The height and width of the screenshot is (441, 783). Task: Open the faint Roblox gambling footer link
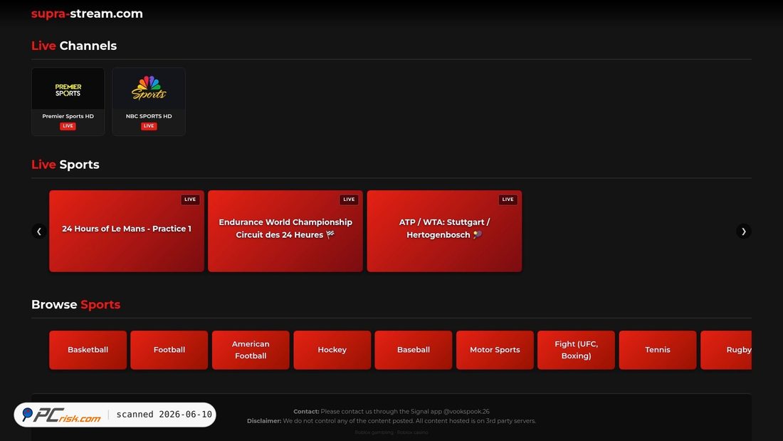click(x=374, y=432)
